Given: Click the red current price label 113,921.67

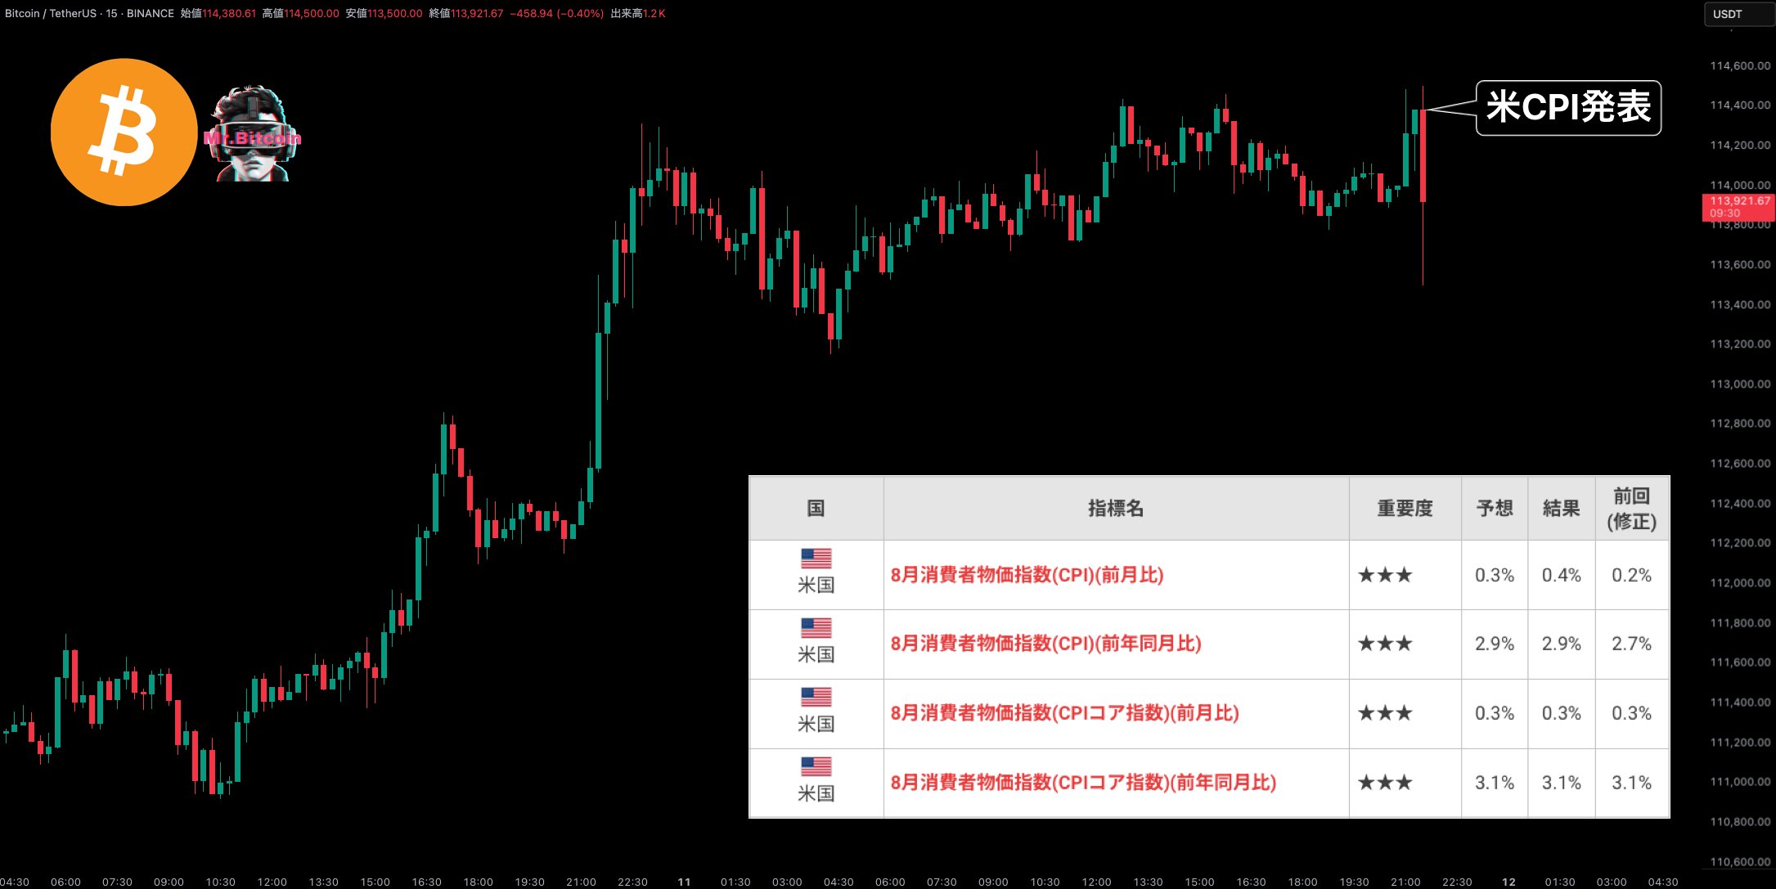Looking at the screenshot, I should [x=1738, y=206].
